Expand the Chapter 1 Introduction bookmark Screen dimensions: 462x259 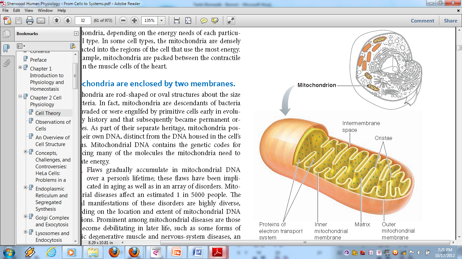20,67
